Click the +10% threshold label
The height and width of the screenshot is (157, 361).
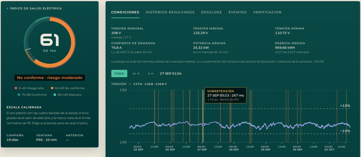[x=345, y=106]
